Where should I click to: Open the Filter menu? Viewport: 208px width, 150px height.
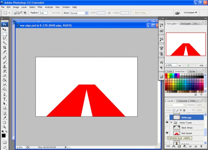40,7
